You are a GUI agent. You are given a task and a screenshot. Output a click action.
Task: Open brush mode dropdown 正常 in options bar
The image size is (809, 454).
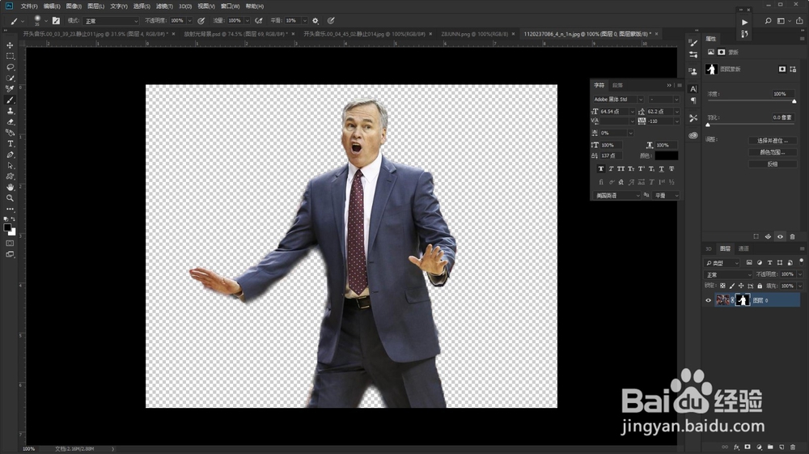click(x=111, y=21)
